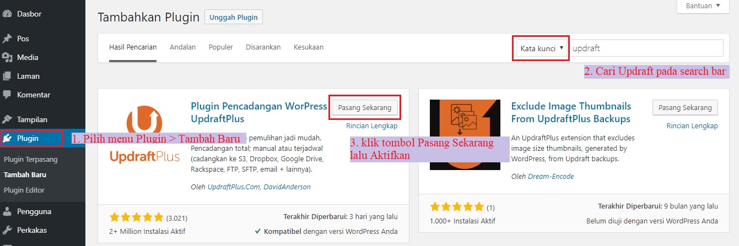Click the 1.000+ Instalasi Aktif text

(462, 221)
